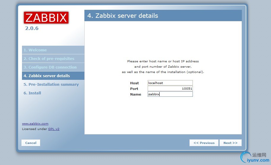The width and height of the screenshot is (271, 165).
Task: Click the 'Please enter host name' instruction line
Action: coord(163,61)
